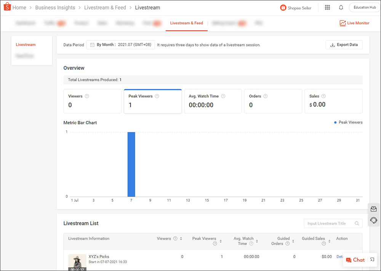Click the blue bar for 7 July
The image size is (381, 271).
click(131, 164)
